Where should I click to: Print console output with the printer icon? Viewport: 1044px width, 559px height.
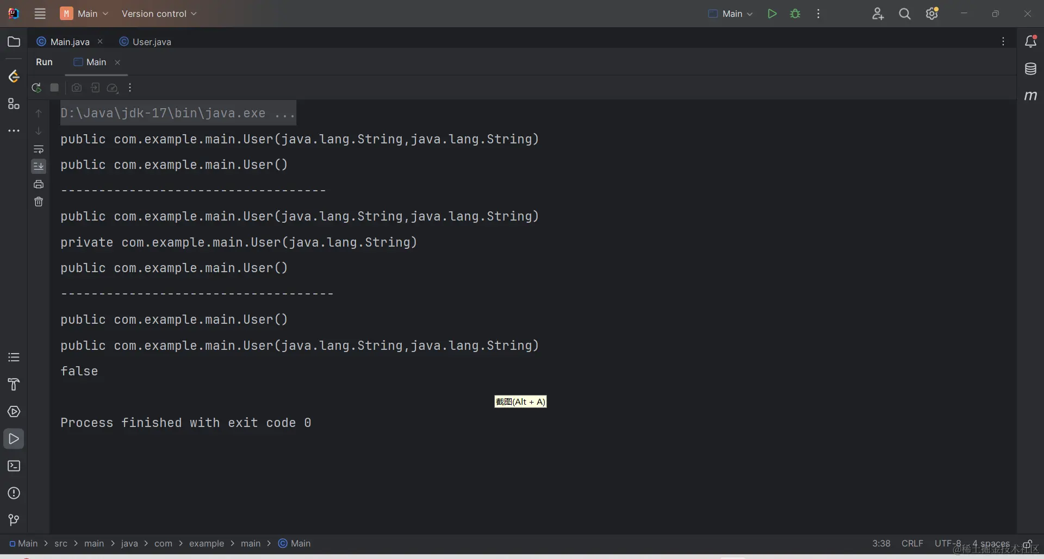(x=39, y=184)
